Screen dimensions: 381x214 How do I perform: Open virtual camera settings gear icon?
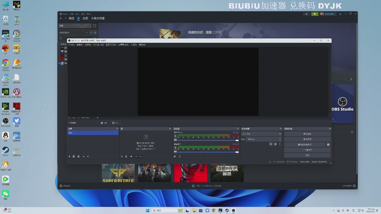tap(328, 145)
